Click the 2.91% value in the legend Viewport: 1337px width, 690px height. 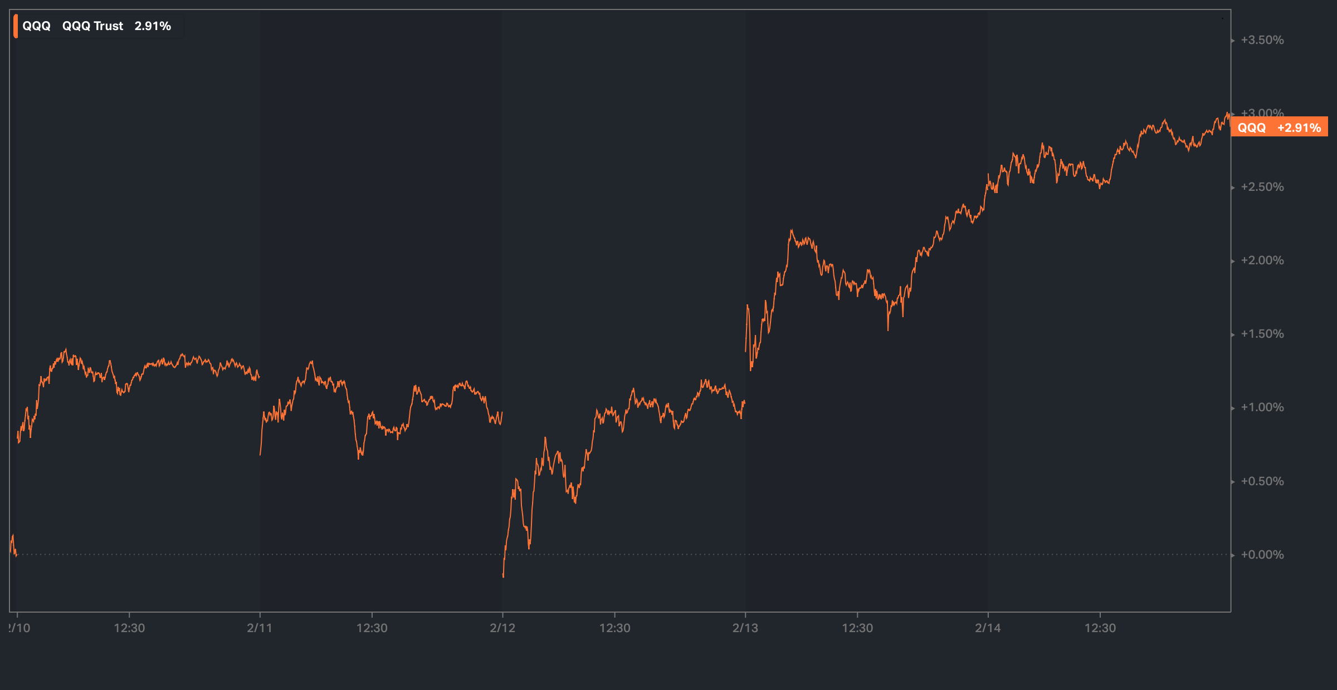coord(153,26)
